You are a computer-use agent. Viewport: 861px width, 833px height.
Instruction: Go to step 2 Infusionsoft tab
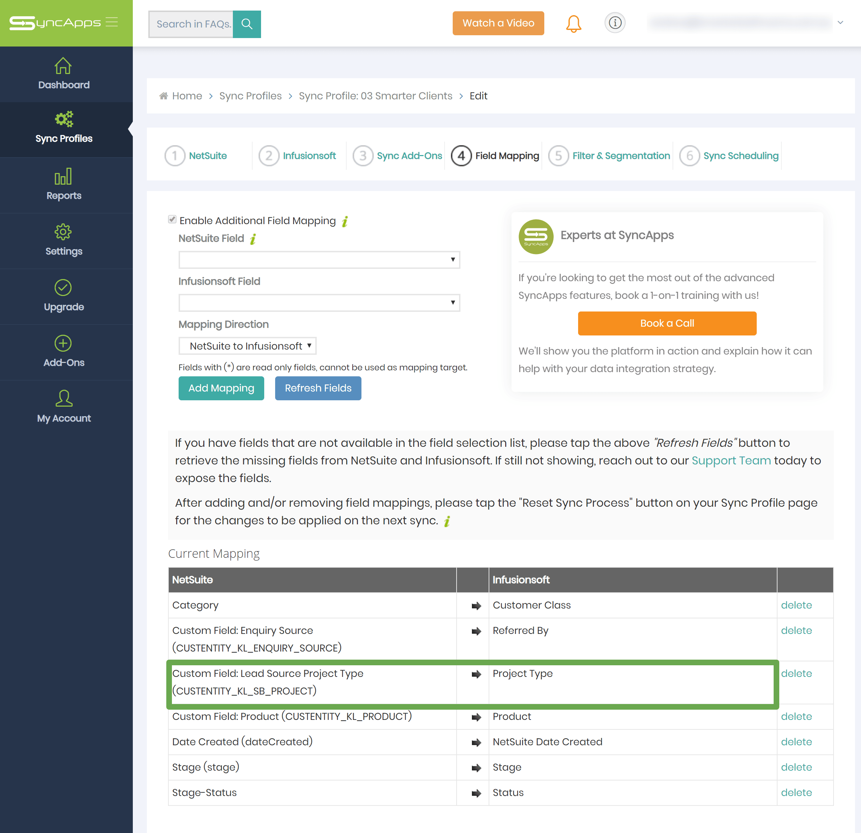click(x=297, y=155)
